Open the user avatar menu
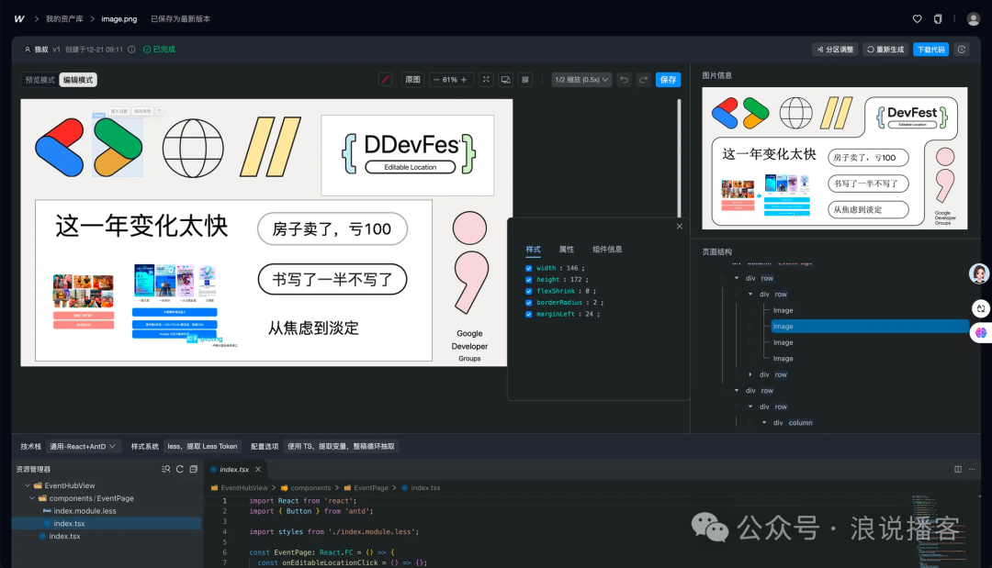The height and width of the screenshot is (568, 992). [973, 19]
